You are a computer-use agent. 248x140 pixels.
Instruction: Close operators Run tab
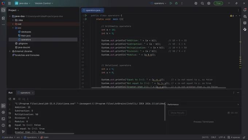tap(33, 93)
